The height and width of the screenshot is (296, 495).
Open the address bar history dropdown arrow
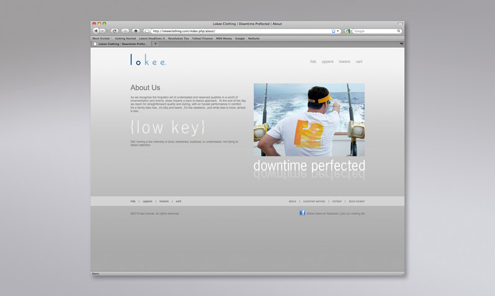tap(338, 31)
